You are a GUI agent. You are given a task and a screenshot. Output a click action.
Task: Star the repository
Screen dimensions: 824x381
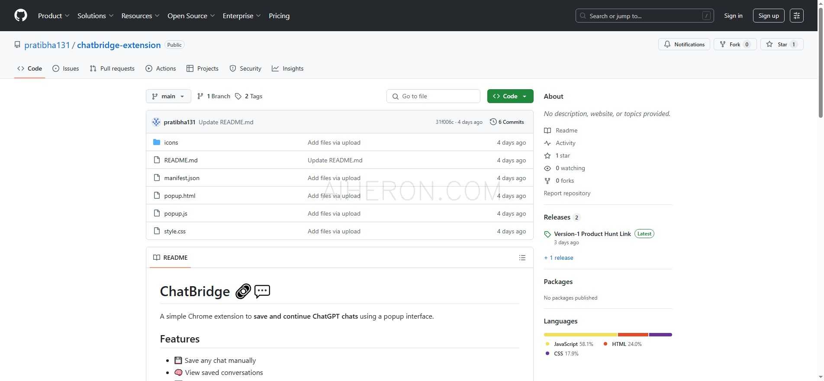[x=782, y=44]
